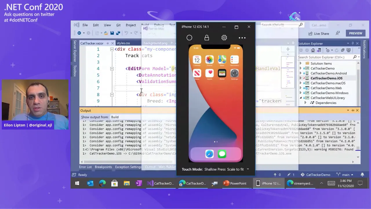Viewport: 371px width, 209px height.
Task: Open the Scale to fit dropdown arrow
Action: point(248,169)
